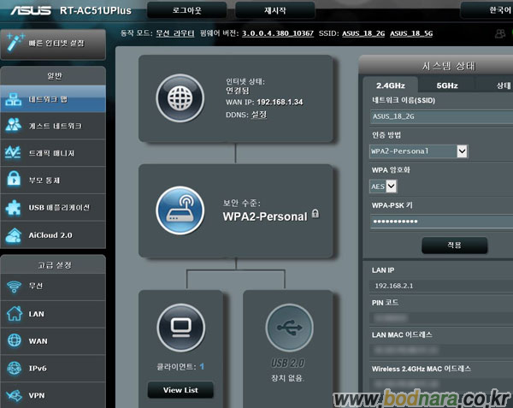Click the Quick Internet Setup wand icon
Screen dimensions: 513x408
pos(15,43)
